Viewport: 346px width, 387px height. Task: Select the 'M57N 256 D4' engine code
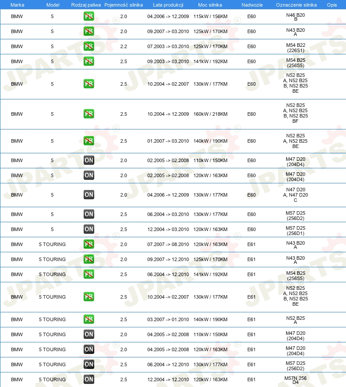[296, 380]
